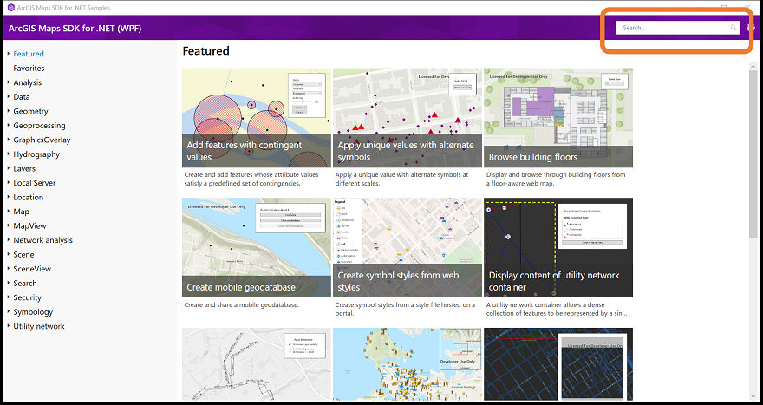The image size is (763, 405).
Task: Select the Symbology category
Action: click(33, 311)
